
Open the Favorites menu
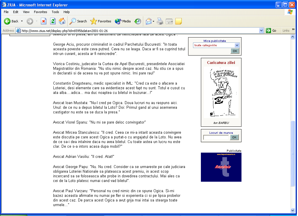point(41,12)
